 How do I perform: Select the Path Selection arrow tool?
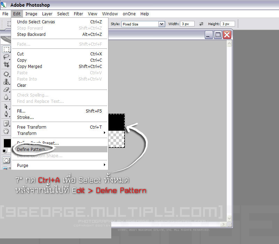[x=6, y=106]
